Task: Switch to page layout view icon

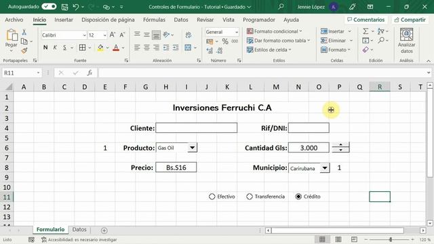Action: coord(338,239)
